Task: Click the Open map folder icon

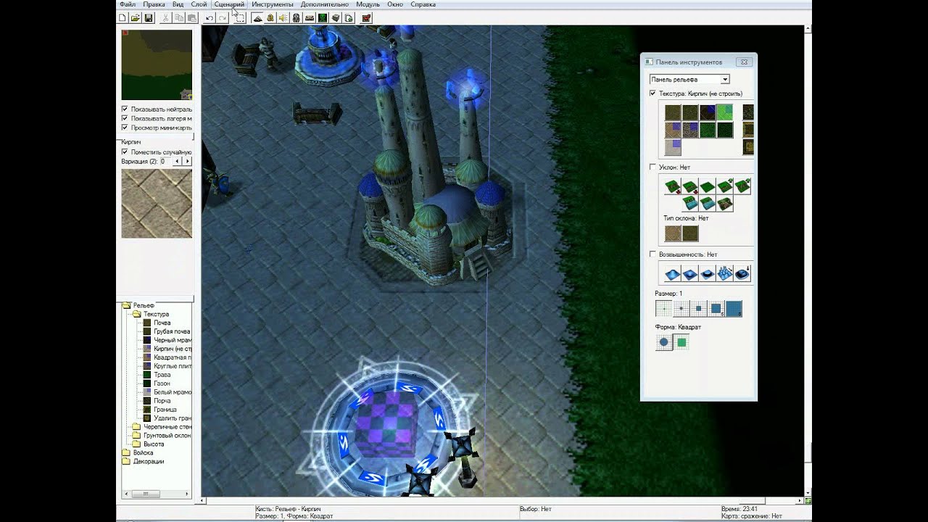Action: pos(136,17)
